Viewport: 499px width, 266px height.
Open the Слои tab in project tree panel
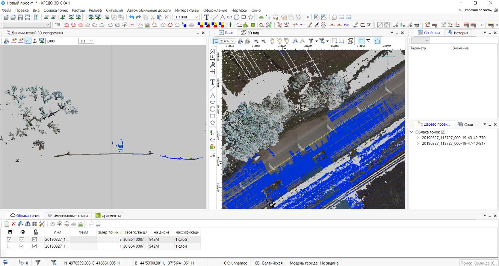(466, 124)
